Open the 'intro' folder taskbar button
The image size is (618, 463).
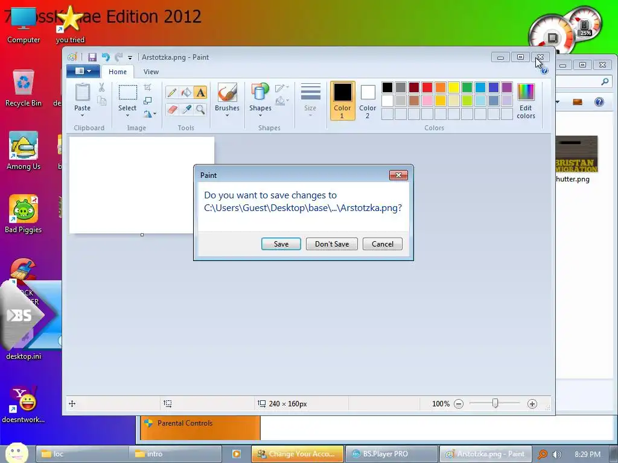coord(176,454)
